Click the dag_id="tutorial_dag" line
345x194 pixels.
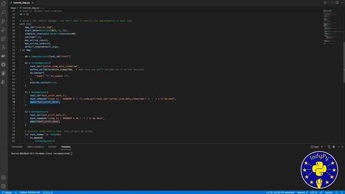coord(39,27)
